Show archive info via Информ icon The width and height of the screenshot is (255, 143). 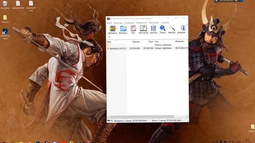tap(182, 29)
